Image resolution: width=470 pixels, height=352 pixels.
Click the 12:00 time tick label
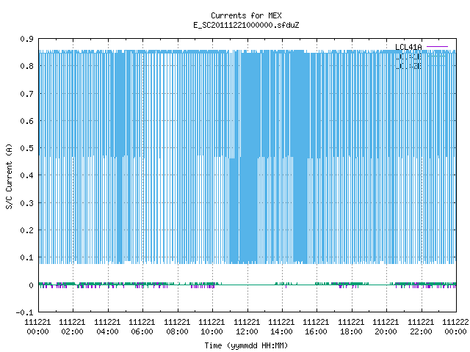pos(247,331)
